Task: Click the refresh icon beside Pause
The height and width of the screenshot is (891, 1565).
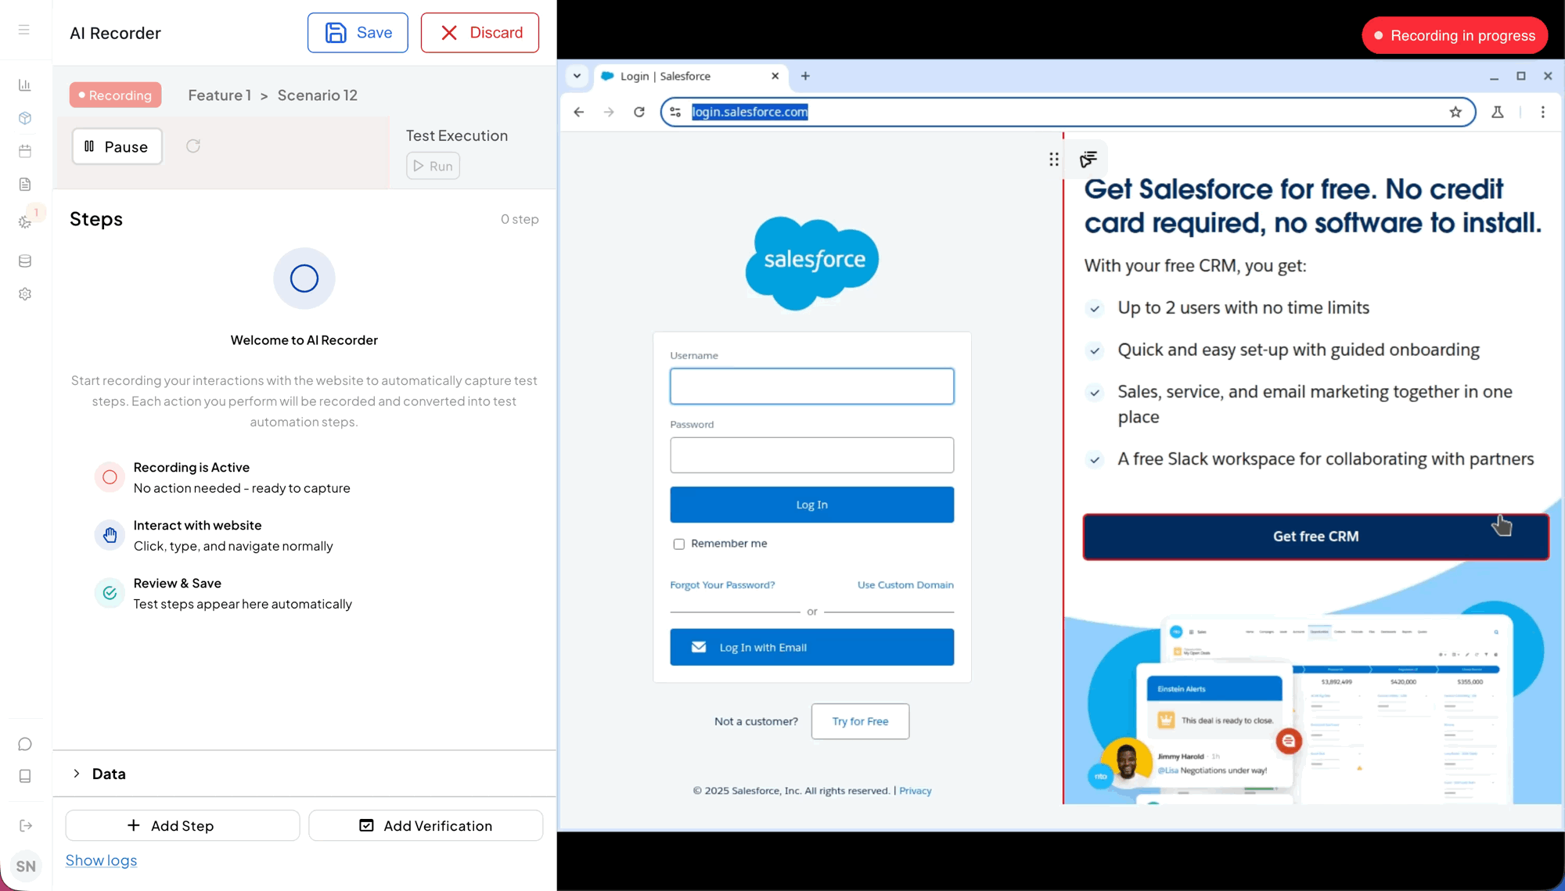Action: [x=193, y=146]
